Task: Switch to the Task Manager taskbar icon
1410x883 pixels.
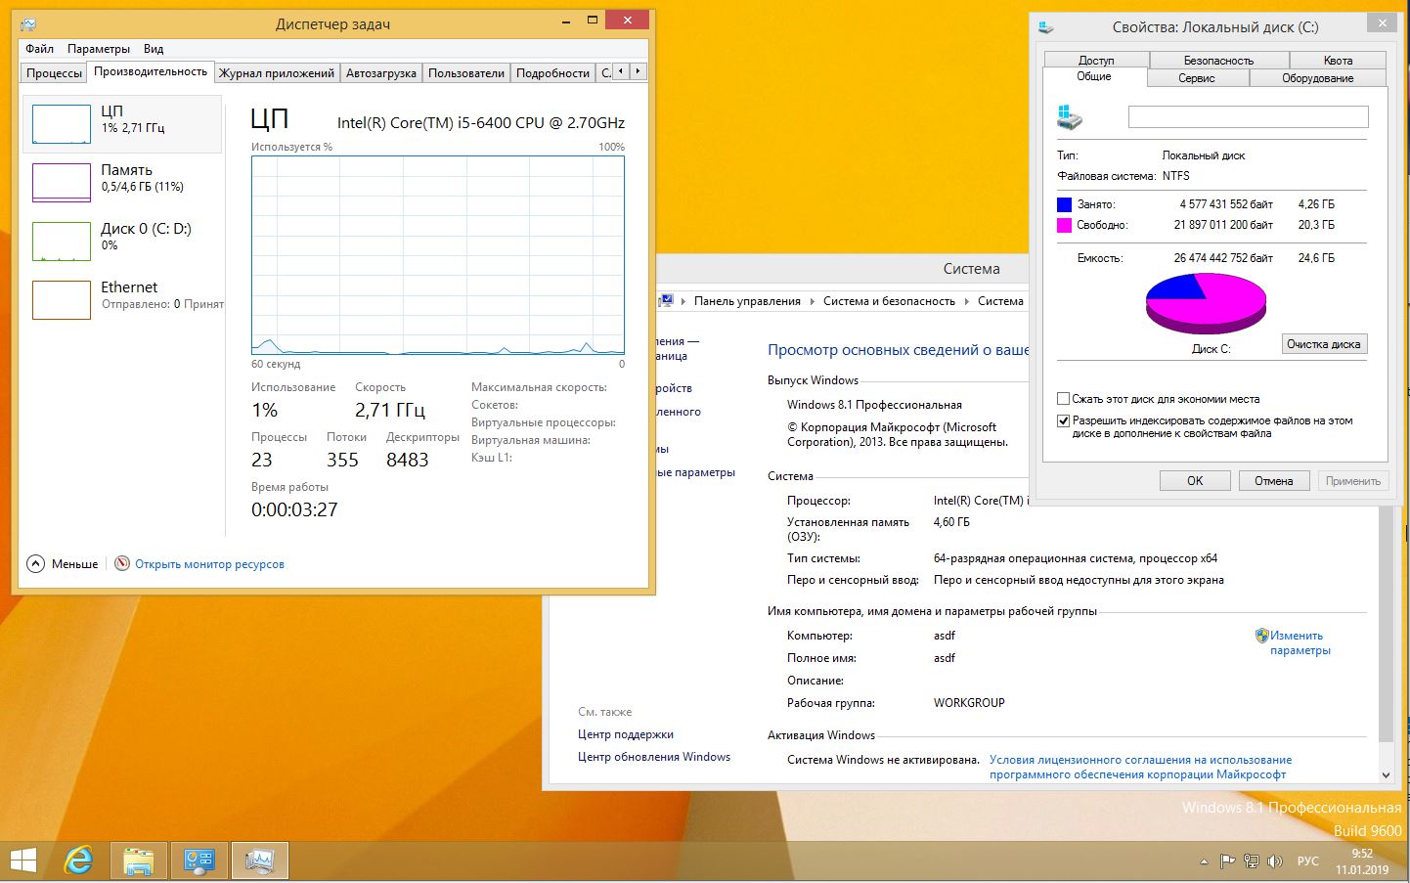Action: (260, 861)
